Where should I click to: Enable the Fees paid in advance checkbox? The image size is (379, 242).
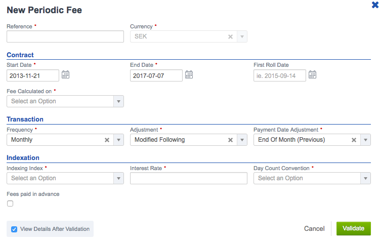point(10,204)
